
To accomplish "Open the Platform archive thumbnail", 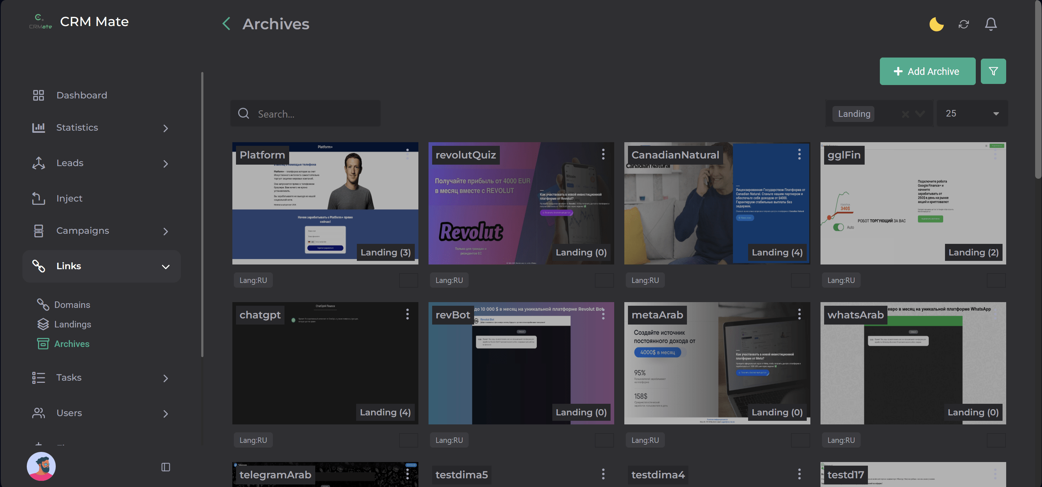I will coord(325,203).
